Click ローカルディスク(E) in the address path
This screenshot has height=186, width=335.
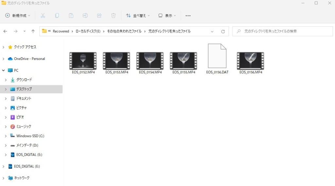pos(88,31)
